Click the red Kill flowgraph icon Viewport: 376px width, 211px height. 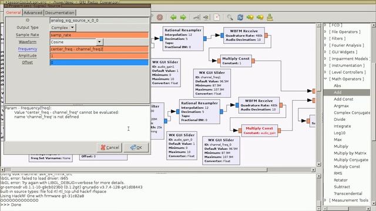(x=160, y=17)
